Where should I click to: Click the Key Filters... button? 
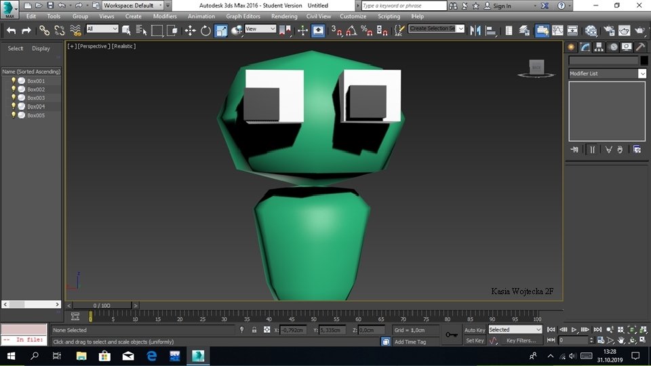[x=521, y=341]
